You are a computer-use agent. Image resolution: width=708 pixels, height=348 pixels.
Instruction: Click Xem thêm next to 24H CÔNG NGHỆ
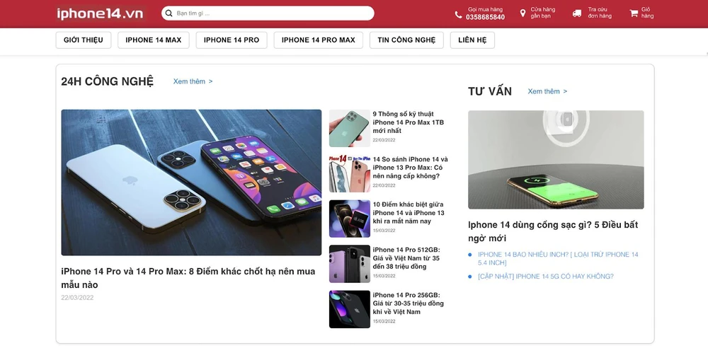point(193,81)
